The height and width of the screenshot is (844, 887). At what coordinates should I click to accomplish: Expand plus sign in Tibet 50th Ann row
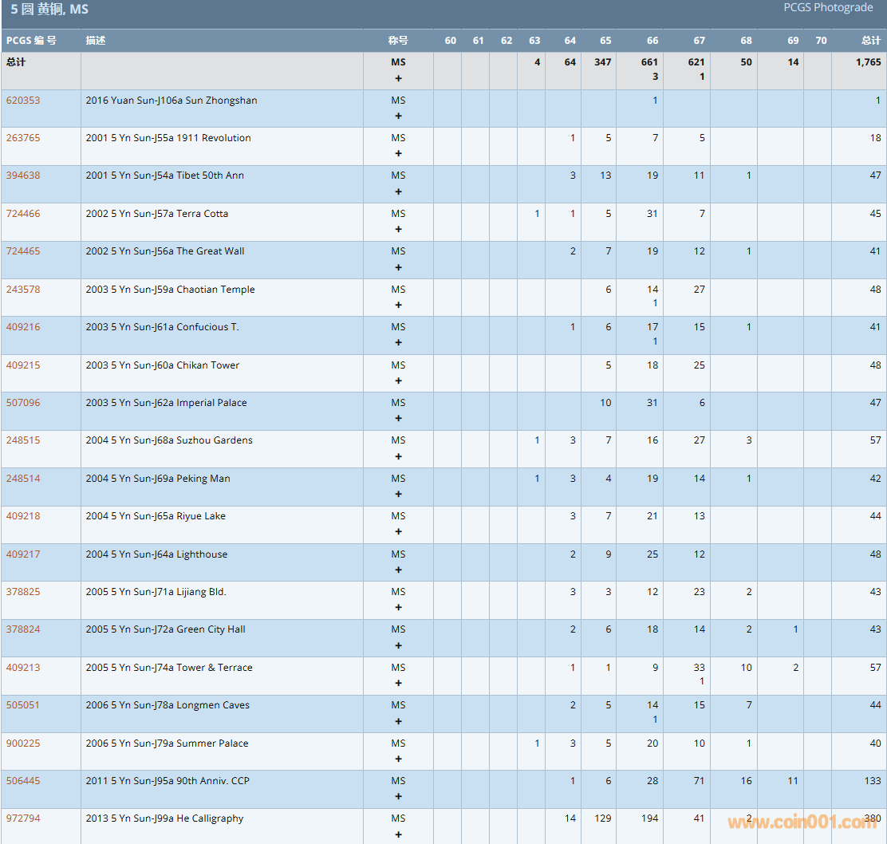coord(398,191)
